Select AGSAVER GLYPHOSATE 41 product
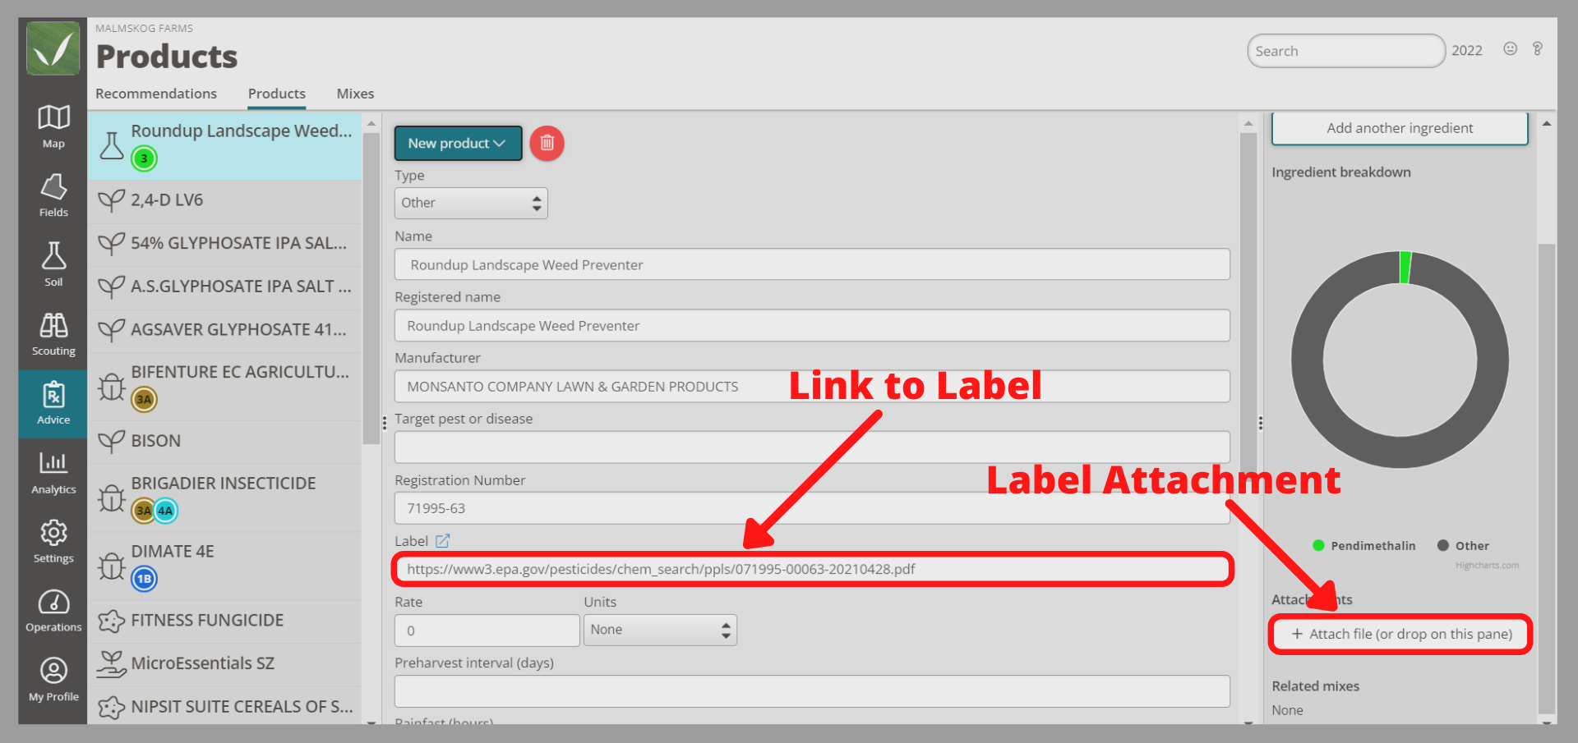This screenshot has height=743, width=1578. point(224,330)
